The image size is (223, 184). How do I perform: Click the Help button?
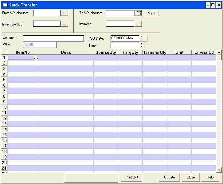(x=210, y=177)
